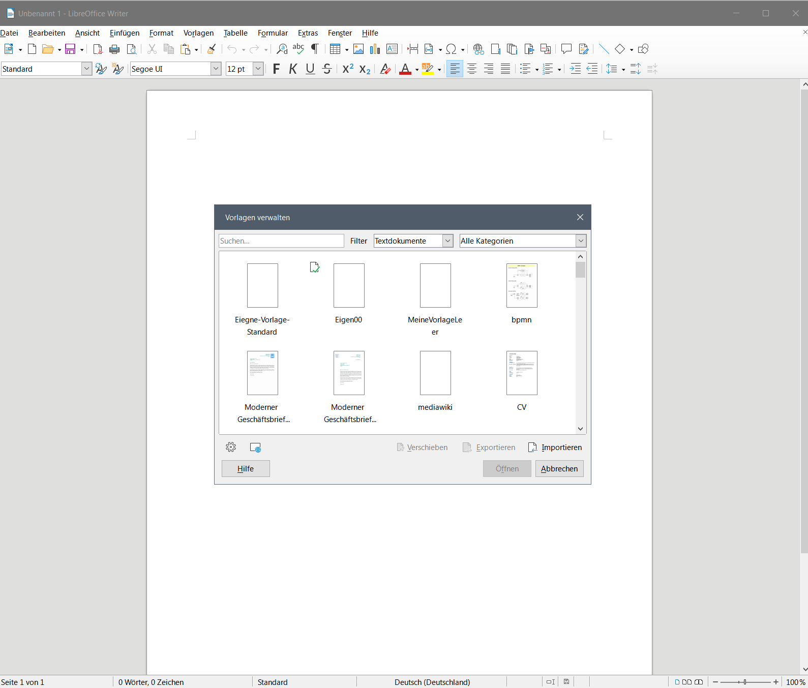The height and width of the screenshot is (688, 808).
Task: Open the Extras menu
Action: (308, 33)
